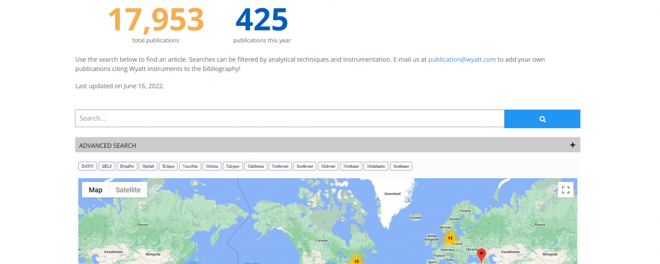Image resolution: width=660 pixels, height=264 pixels.
Task: Click the plus icon on Advanced Search
Action: click(x=573, y=145)
